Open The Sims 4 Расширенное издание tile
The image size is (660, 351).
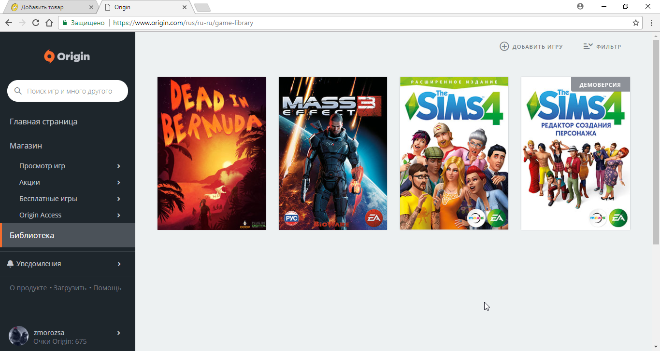point(454,153)
